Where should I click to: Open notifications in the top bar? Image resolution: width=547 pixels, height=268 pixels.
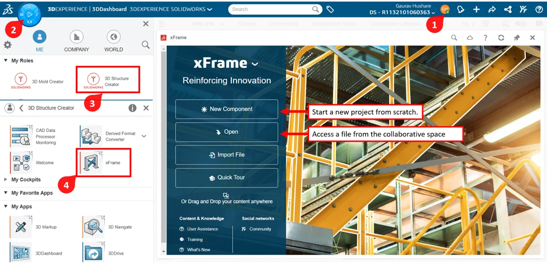pos(461,10)
